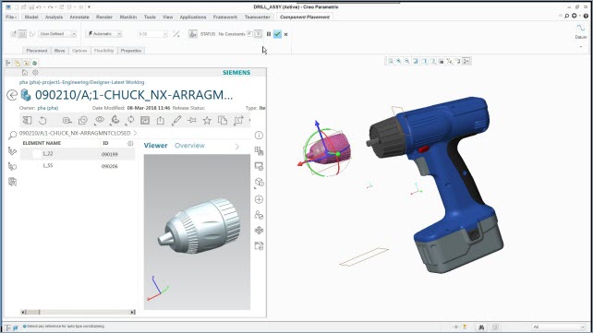Click the star favorite icon in Teamcenter toolbar
593x333 pixels.
pyautogui.click(x=207, y=121)
